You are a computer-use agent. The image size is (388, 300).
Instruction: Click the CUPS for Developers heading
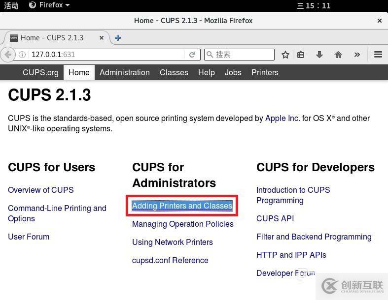pos(316,167)
